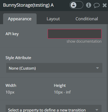Expand the Style Attribute dropdown arrow
The width and height of the screenshot is (108, 112).
pos(97,68)
